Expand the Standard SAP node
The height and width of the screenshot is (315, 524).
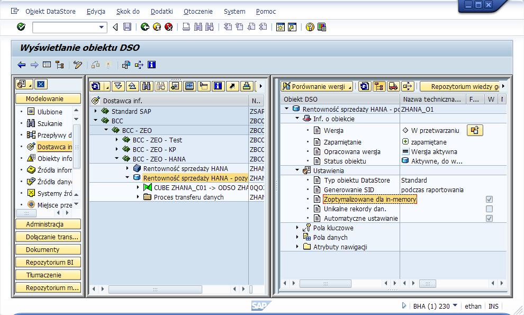[96, 111]
